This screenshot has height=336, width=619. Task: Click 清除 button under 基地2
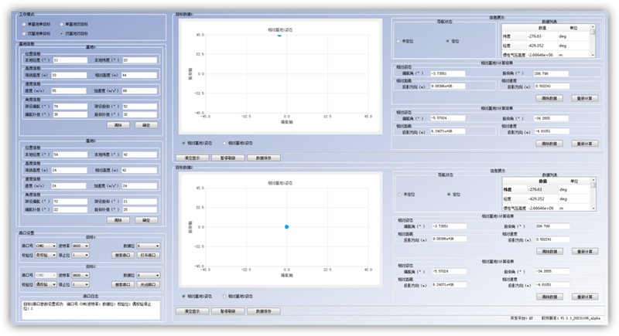(118, 220)
